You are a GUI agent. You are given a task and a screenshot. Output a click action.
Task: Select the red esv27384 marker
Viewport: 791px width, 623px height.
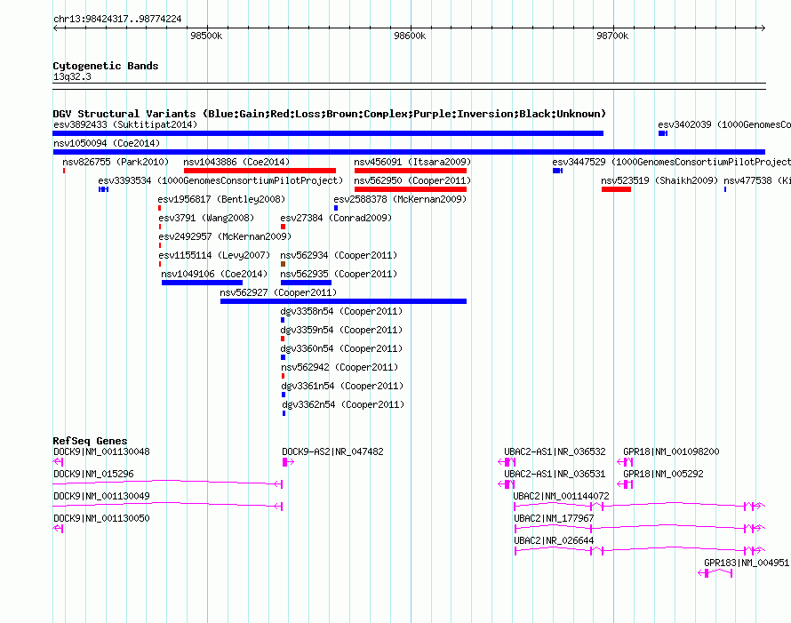283,227
